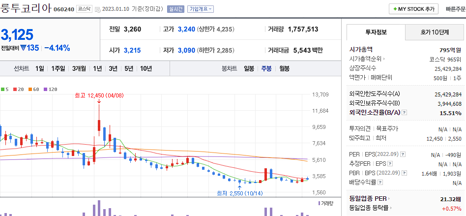The width and height of the screenshot is (466, 216).
Task: Switch candle chart to 일봉
Action: coord(249,69)
